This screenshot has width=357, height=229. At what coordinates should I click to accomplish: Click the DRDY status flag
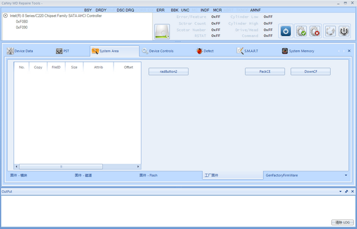101,10
